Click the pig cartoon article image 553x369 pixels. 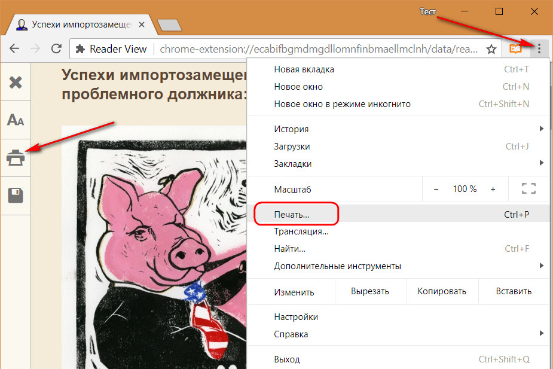(154, 247)
